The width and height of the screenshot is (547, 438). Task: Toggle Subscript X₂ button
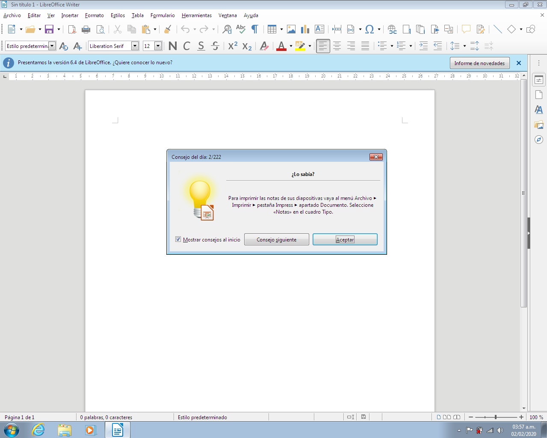click(247, 46)
